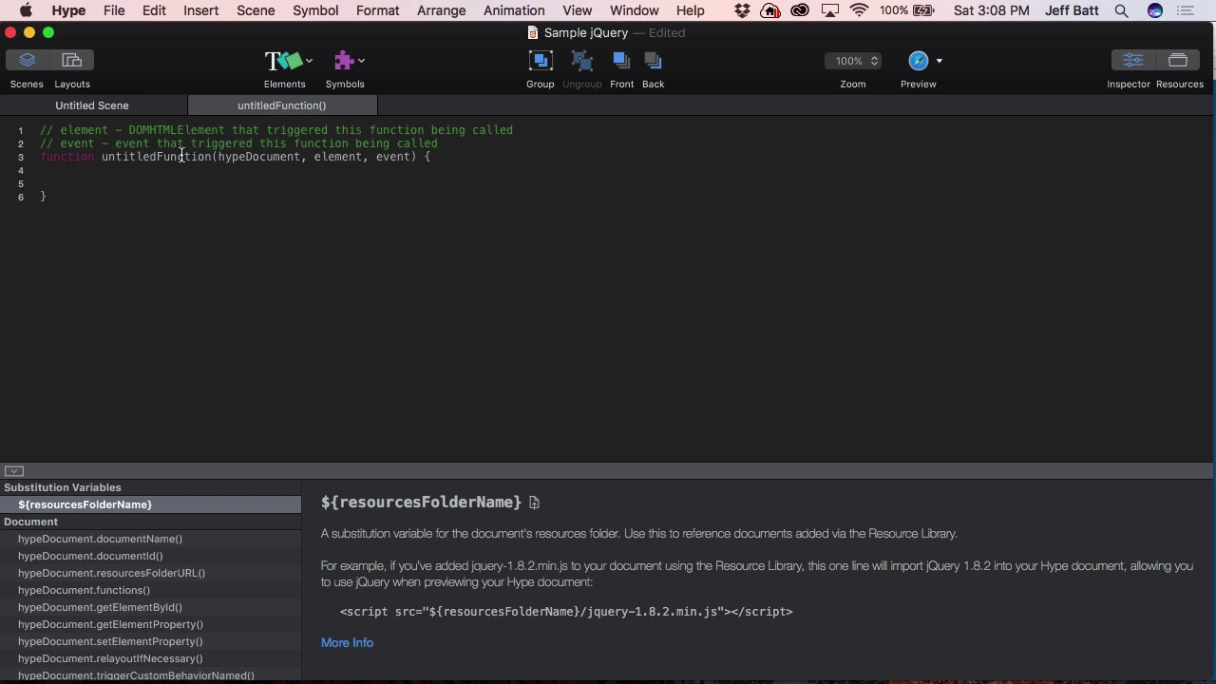The width and height of the screenshot is (1216, 684).
Task: Click the Symbols puzzle-piece icon
Action: coord(344,61)
